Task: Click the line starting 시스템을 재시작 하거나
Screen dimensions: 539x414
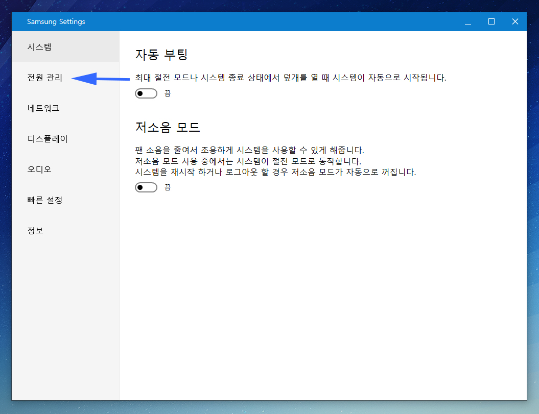Action: pyautogui.click(x=275, y=172)
